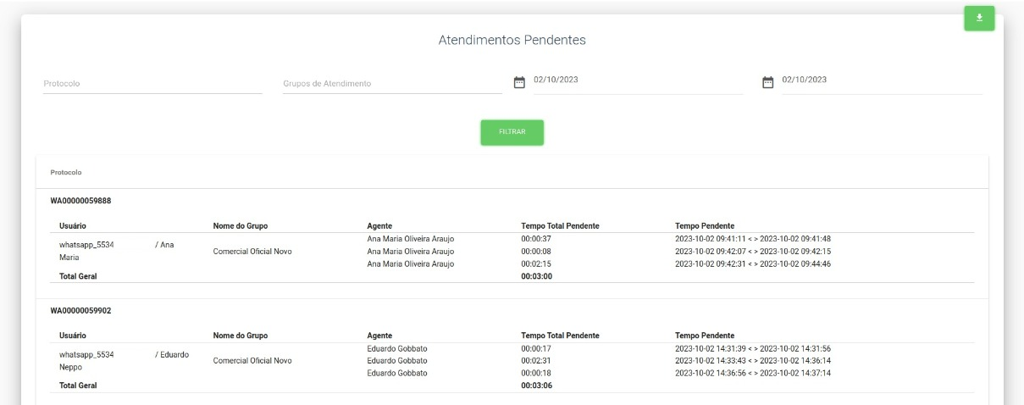Click the '/ Ana' user label

164,245
